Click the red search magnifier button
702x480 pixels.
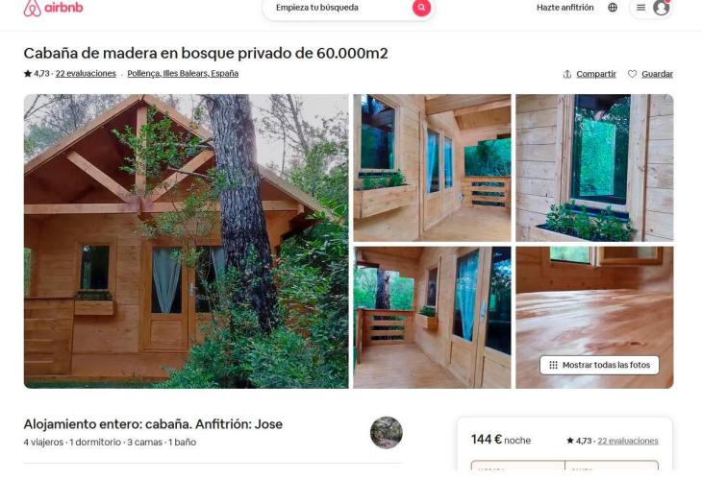point(421,8)
